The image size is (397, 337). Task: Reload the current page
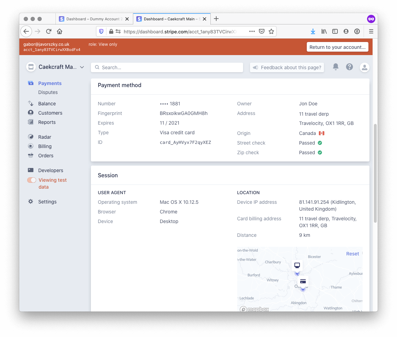pos(49,31)
